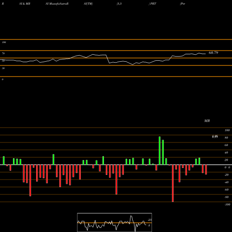Click the 70 level label on RSI axis

(3, 53)
